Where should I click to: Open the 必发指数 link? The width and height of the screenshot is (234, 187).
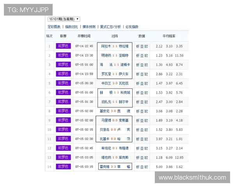pyautogui.click(x=132, y=27)
